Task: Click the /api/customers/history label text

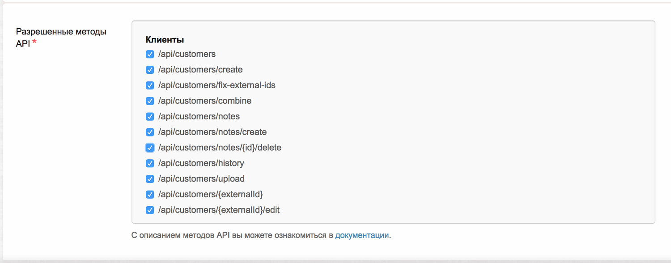Action: (201, 163)
